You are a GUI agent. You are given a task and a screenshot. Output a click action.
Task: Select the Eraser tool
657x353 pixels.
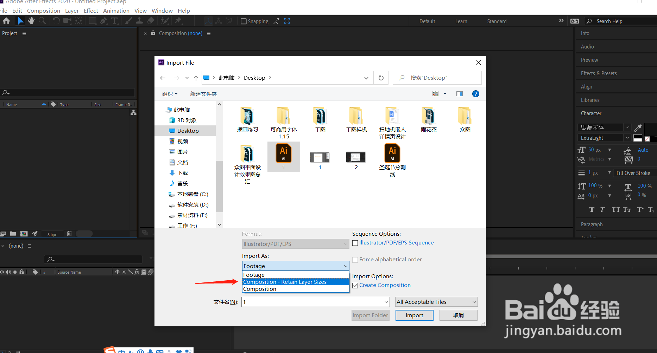[151, 21]
